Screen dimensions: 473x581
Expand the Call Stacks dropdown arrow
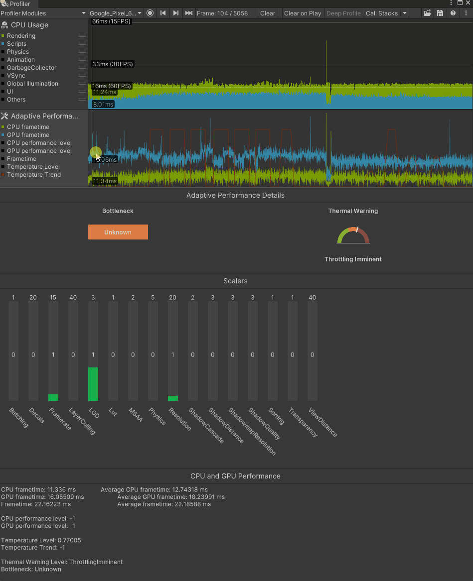pyautogui.click(x=405, y=13)
